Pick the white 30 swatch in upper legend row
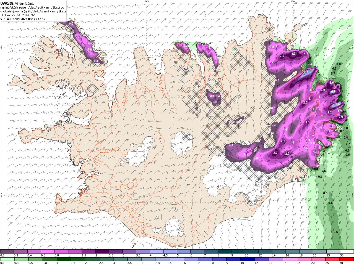This screenshot has height=265, width=354. [347, 251]
